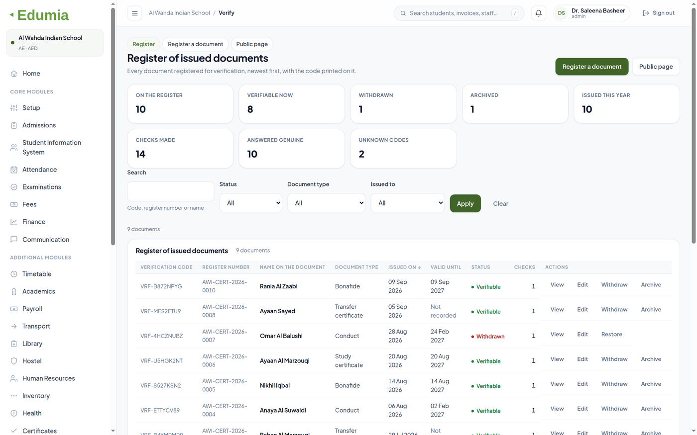Restore Omar Al Balushi's withdrawn document

pos(612,335)
